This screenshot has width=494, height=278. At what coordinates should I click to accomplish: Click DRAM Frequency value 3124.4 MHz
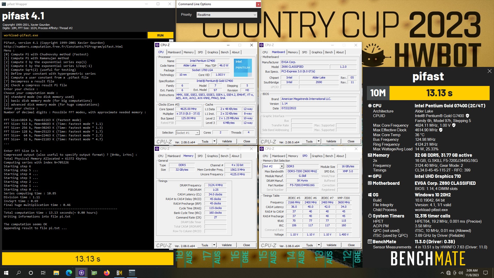pos(215,185)
